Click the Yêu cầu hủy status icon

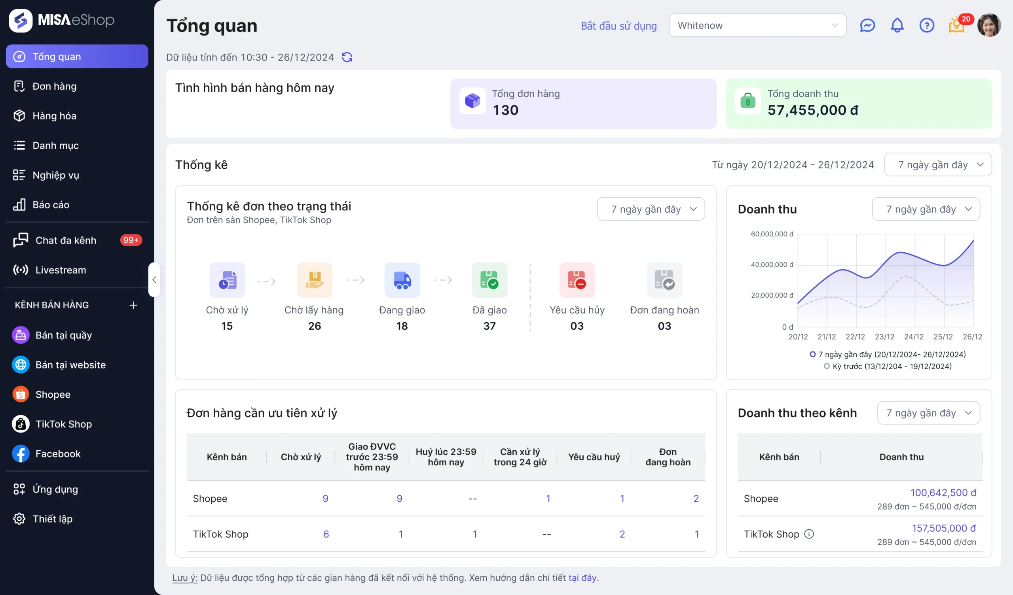pos(577,280)
